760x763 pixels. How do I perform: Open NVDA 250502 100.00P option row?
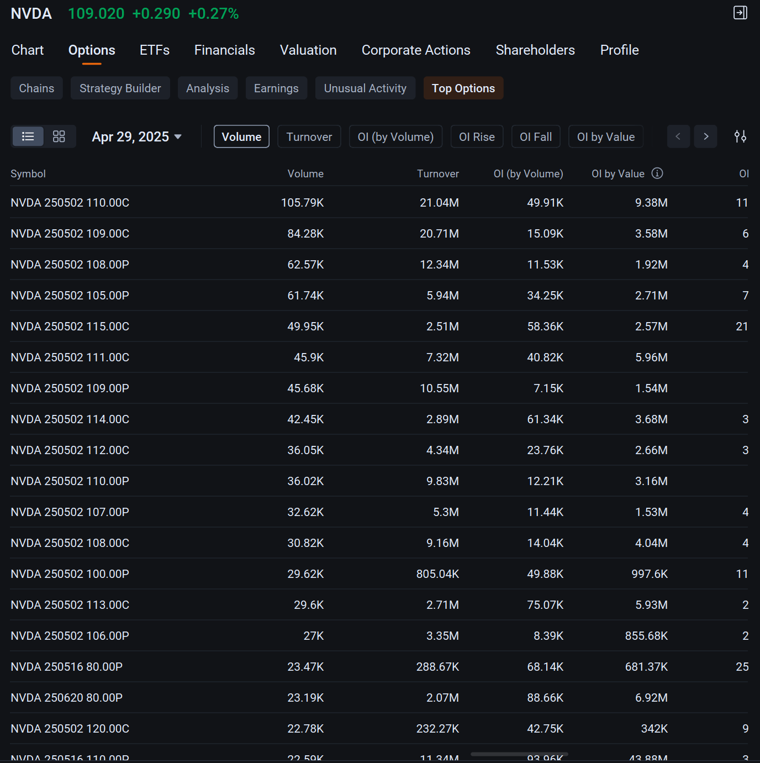click(379, 573)
